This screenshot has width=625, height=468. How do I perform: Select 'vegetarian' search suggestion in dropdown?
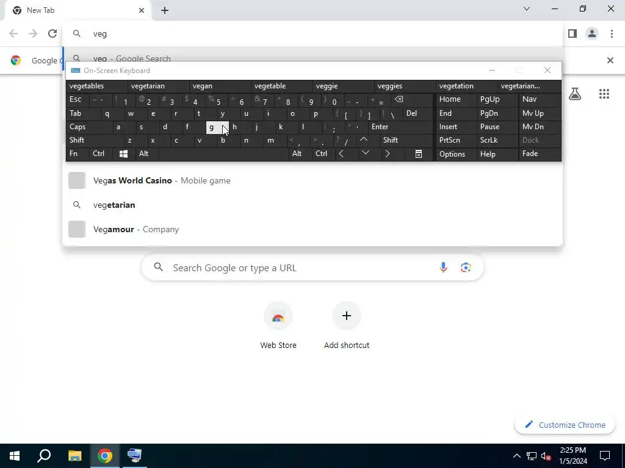312,205
